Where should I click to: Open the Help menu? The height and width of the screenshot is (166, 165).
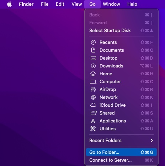tap(132, 4)
